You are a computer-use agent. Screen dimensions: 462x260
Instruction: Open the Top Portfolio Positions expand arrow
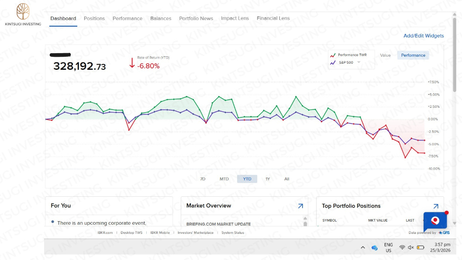tap(436, 206)
